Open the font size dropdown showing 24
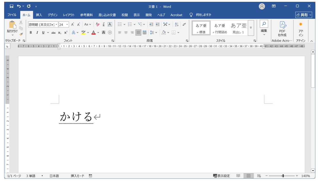319x181 pixels. [67, 25]
